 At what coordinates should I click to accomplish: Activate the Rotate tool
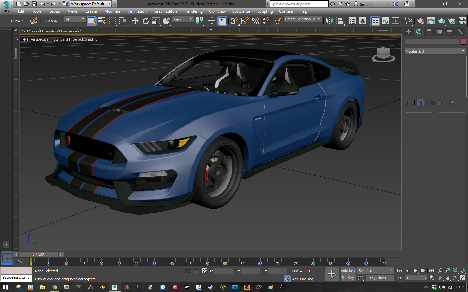(x=146, y=21)
